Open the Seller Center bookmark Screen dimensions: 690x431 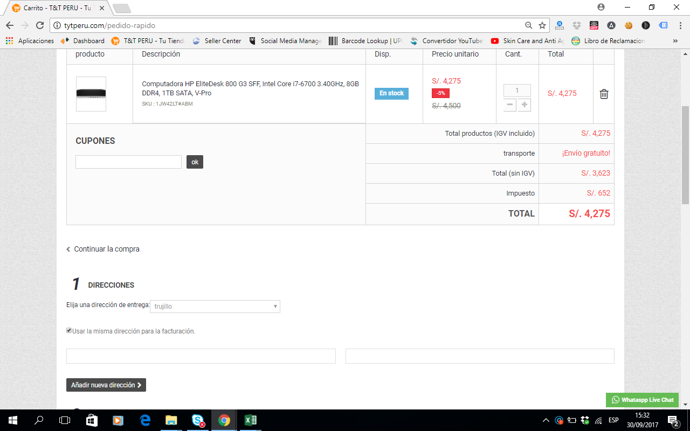[x=217, y=41]
